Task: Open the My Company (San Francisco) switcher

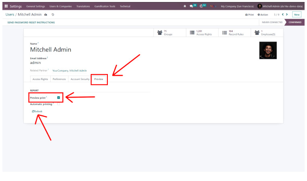Action: pyautogui.click(x=237, y=6)
